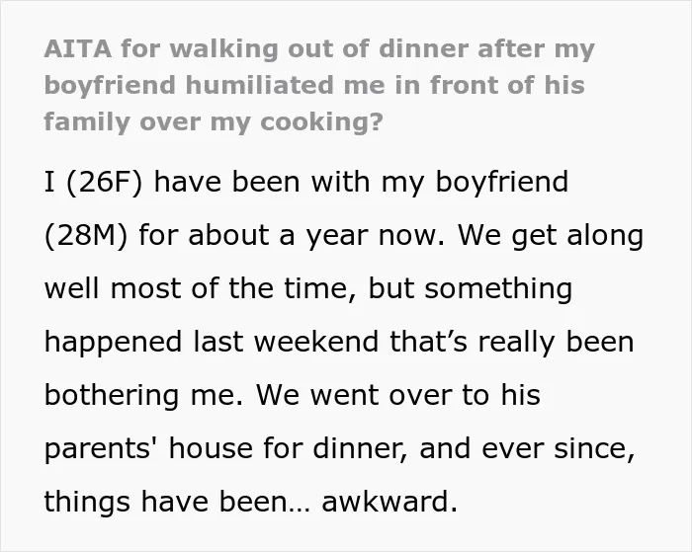Click "but something" in the paragraph

click(471, 288)
